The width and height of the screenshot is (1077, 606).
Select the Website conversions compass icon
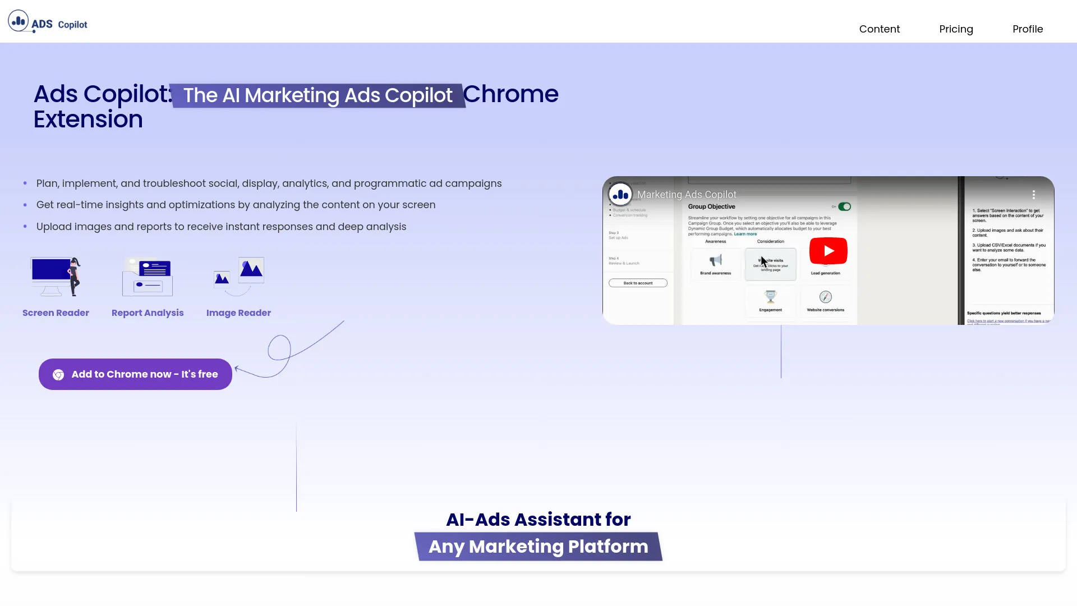coord(825,298)
